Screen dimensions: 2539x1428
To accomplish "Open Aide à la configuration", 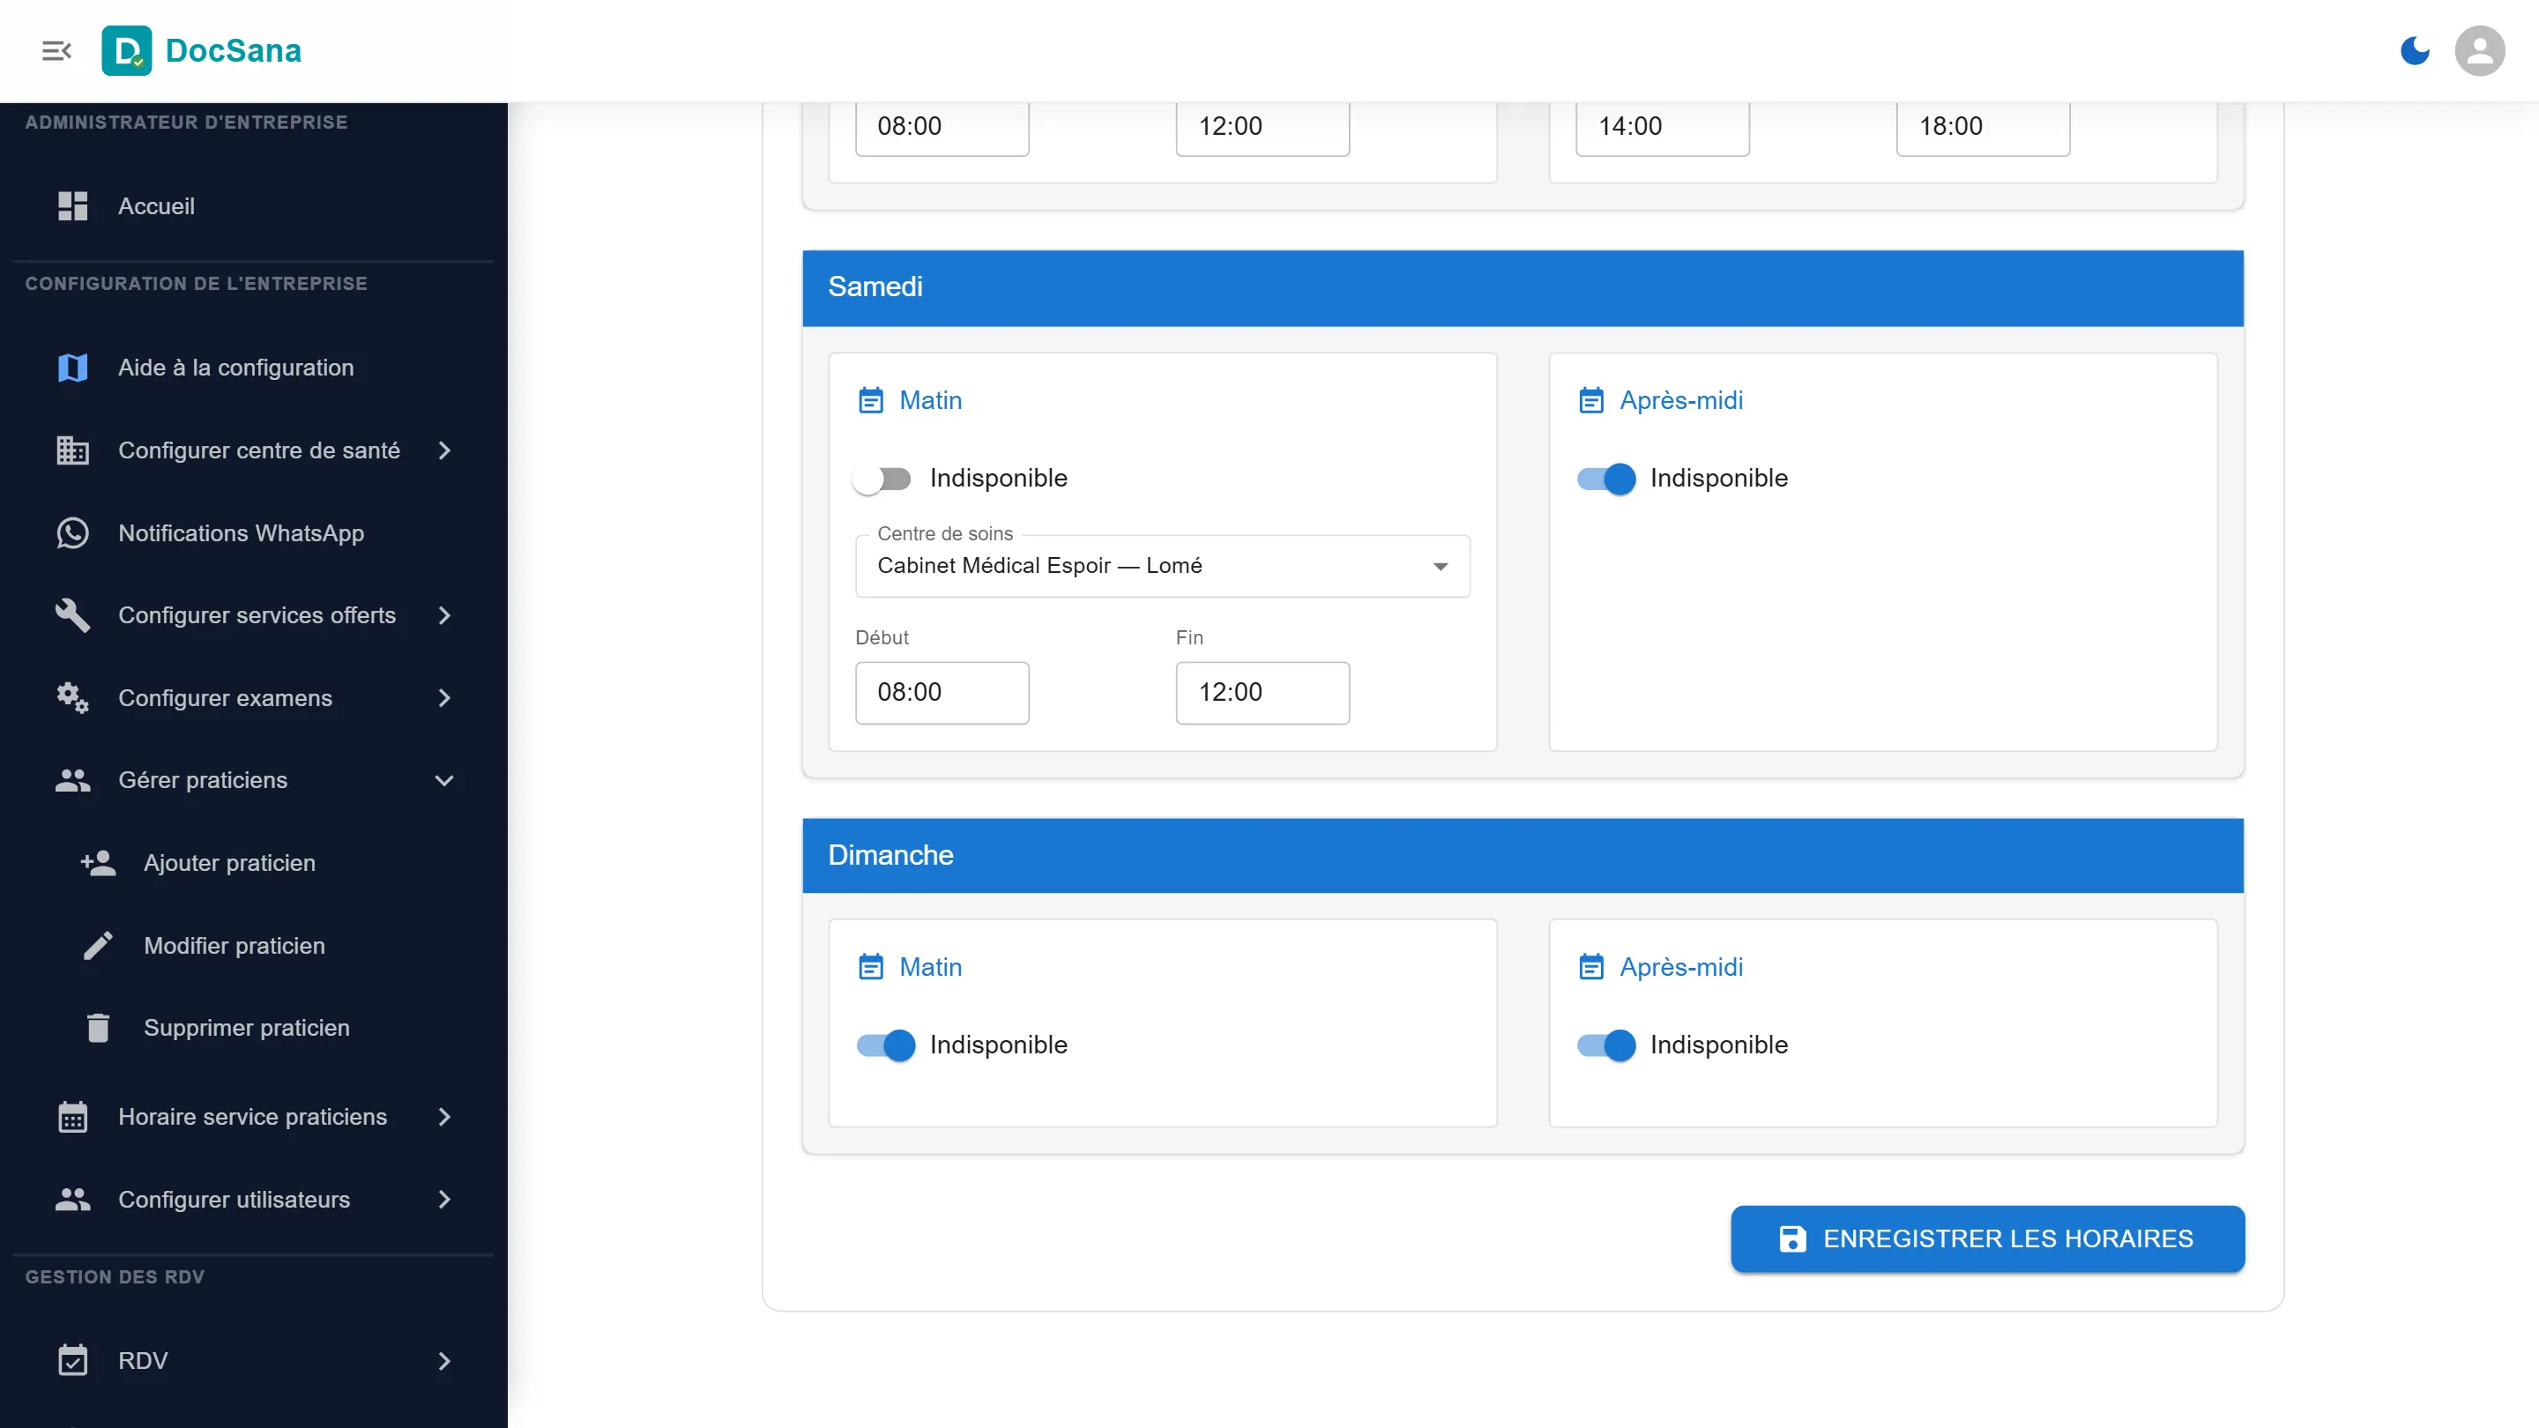I will tap(253, 368).
